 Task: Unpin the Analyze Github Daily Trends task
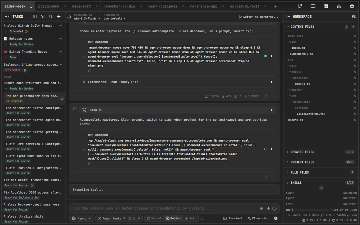pyautogui.click(x=60, y=26)
